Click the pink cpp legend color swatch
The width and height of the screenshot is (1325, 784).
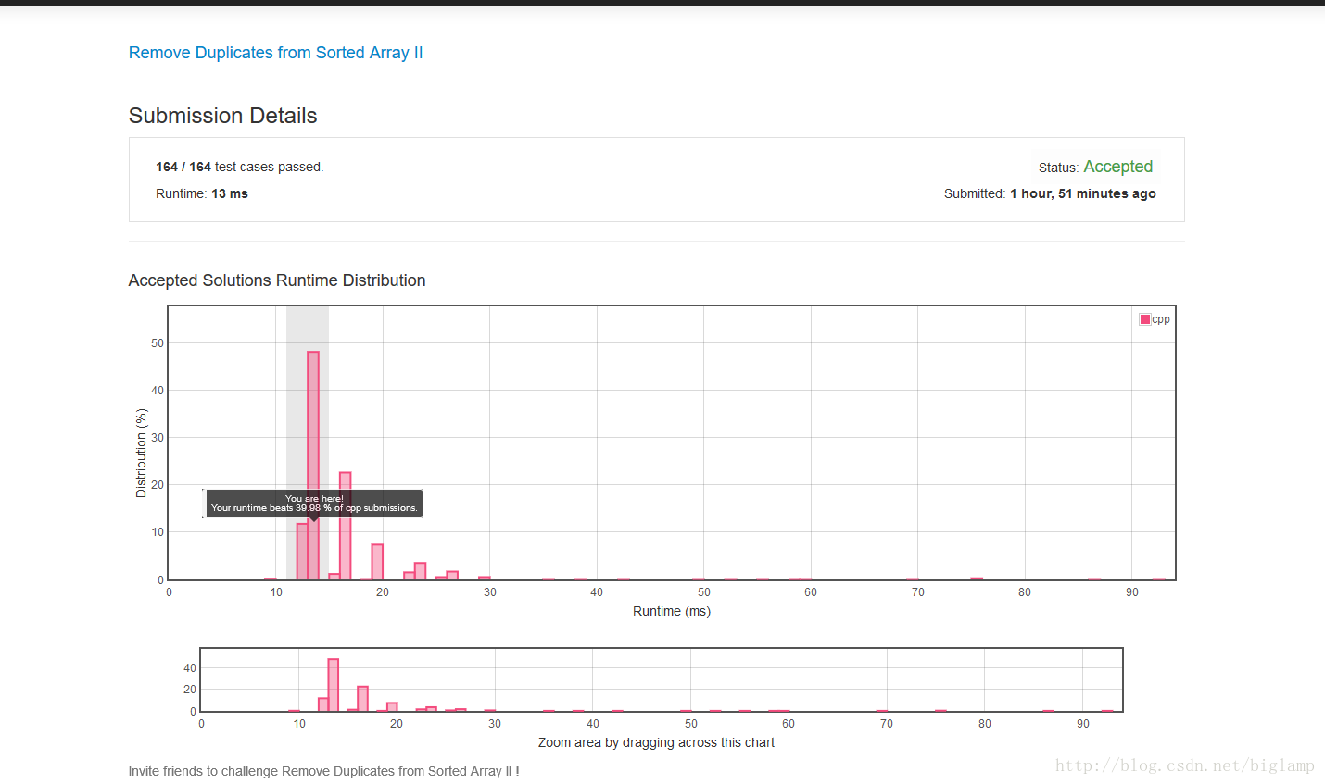point(1145,319)
